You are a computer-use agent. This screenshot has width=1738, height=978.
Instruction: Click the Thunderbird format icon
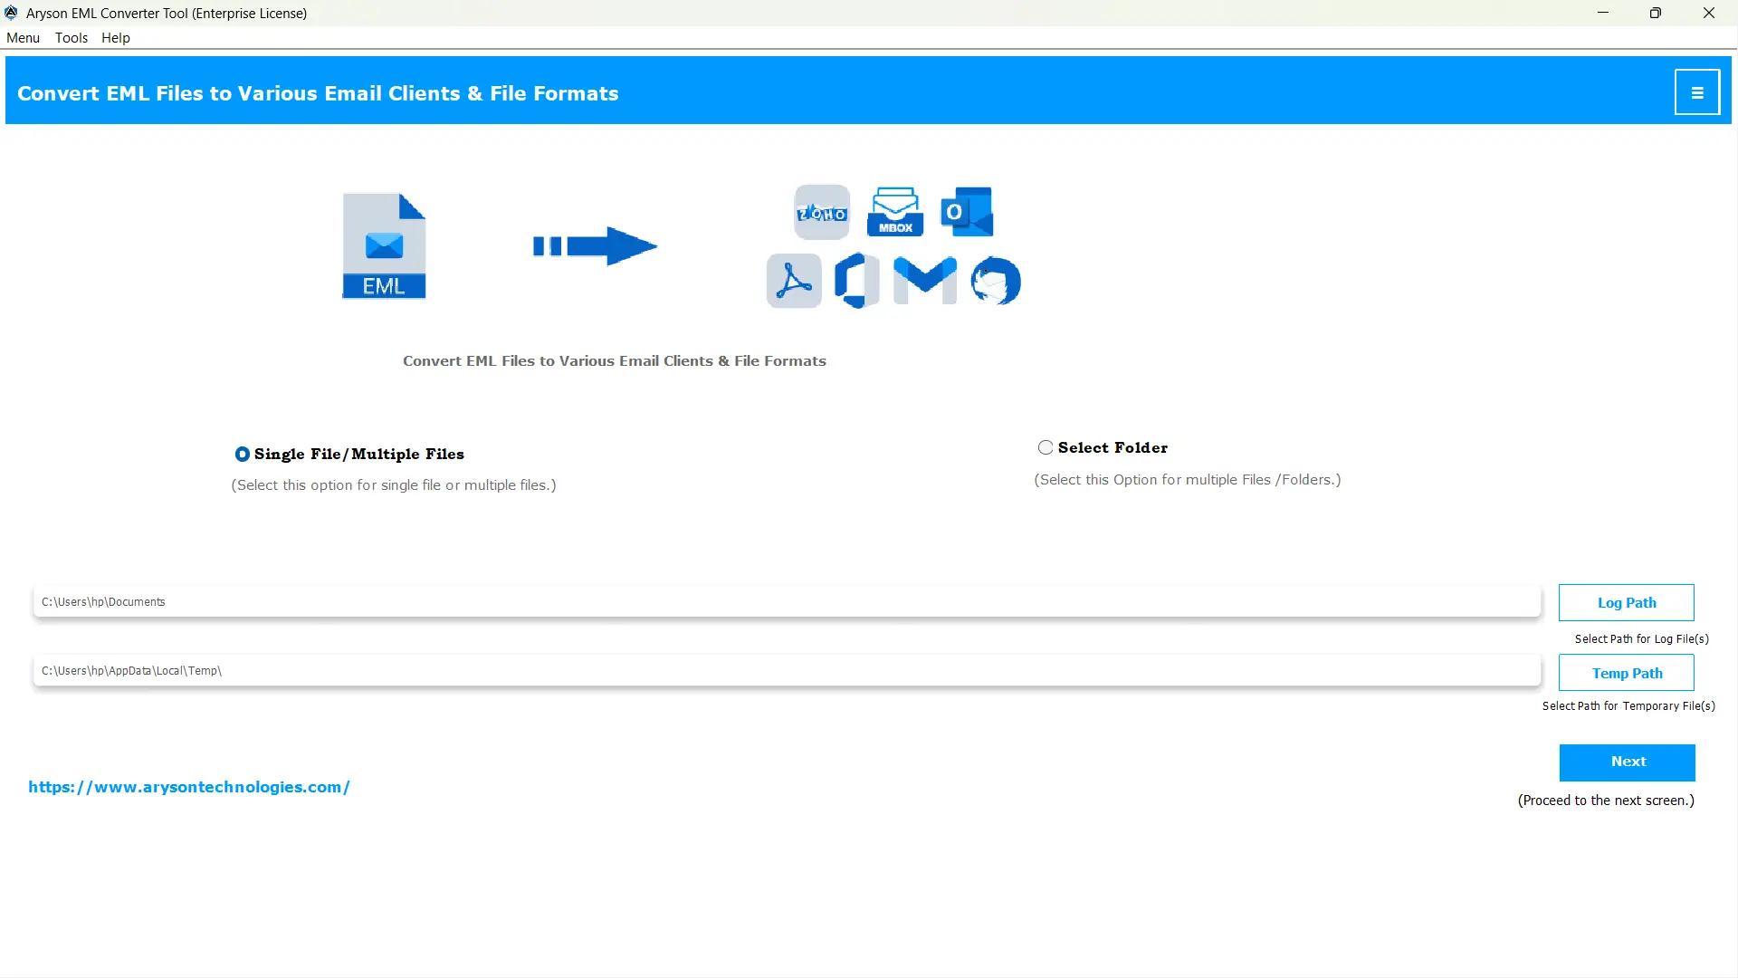point(996,281)
